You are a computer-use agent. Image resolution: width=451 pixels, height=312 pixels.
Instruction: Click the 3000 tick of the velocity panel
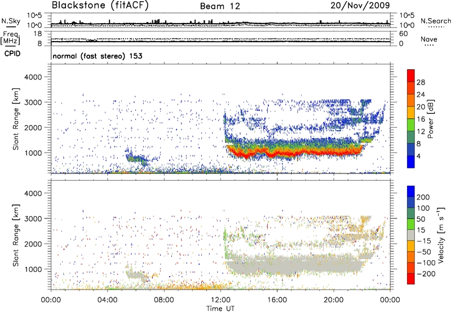33,219
